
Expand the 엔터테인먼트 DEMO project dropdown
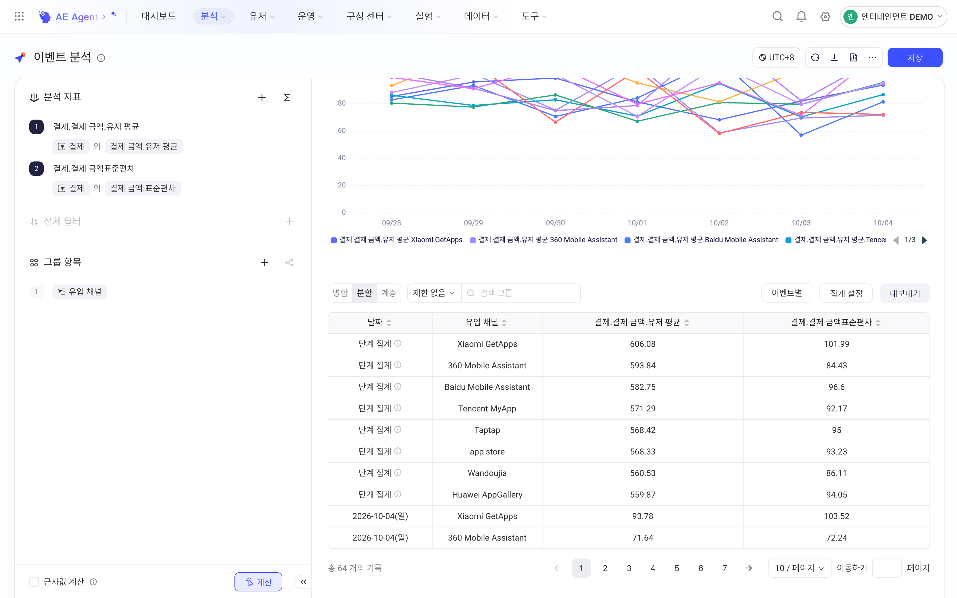893,17
